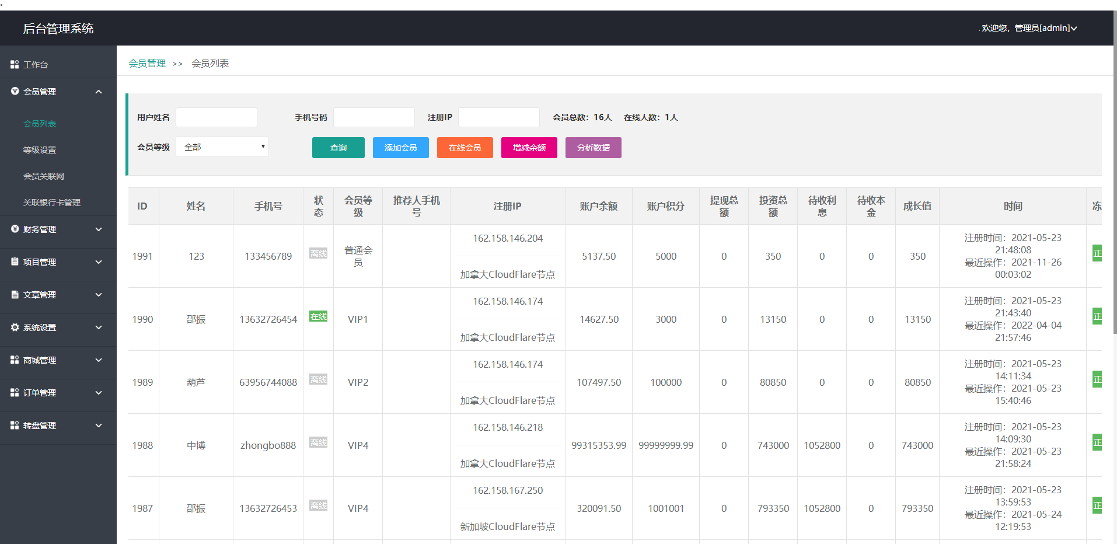Click the 离线 status badge for 葫芦
The width and height of the screenshot is (1117, 544).
(x=318, y=379)
